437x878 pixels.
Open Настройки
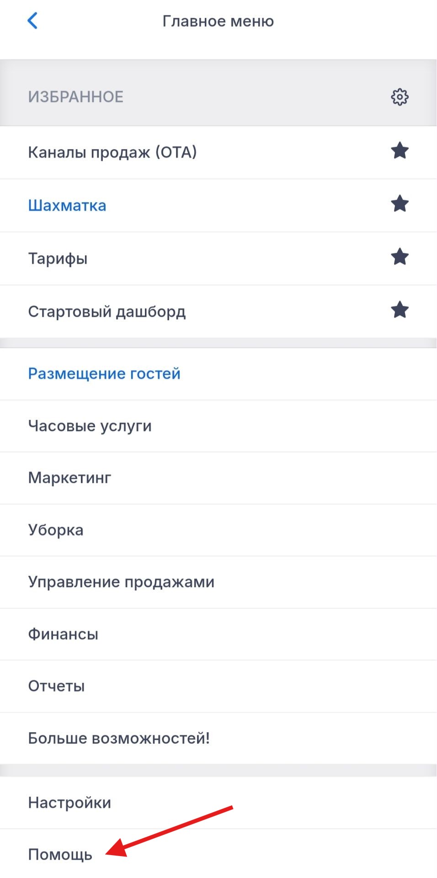(69, 803)
